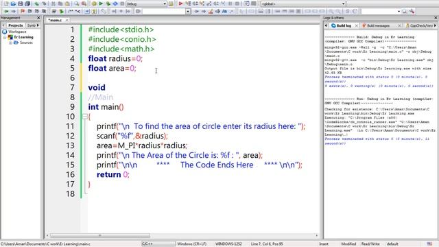Click the Replace icon
Viewport: 439px width, 247px height.
pyautogui.click(x=84, y=3)
